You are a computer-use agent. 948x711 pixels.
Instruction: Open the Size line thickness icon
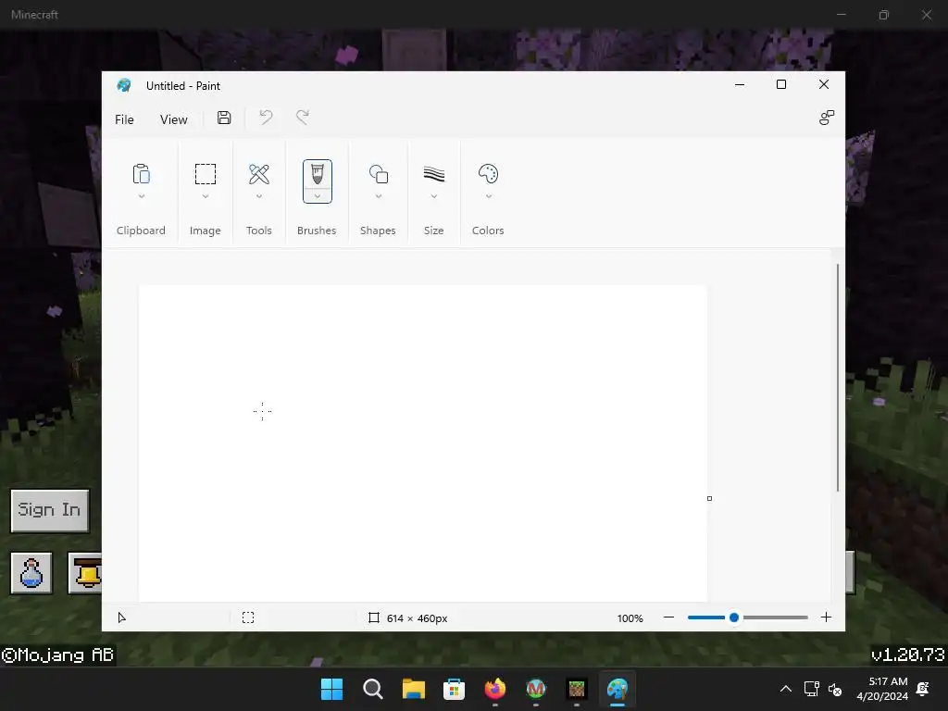point(433,174)
